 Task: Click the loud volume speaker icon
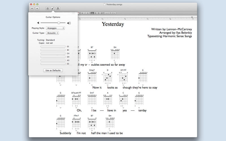click(x=69, y=23)
